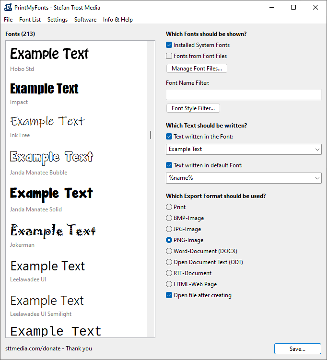Click in the Font Name Filter field
This screenshot has width=327, height=360.
point(244,94)
